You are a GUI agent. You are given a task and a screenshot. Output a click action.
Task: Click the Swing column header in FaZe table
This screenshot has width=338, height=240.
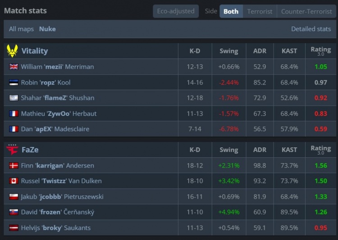pos(228,150)
